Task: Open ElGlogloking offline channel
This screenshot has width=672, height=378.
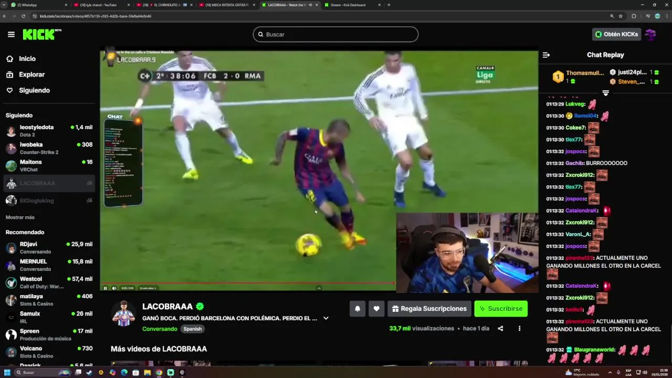Action: point(48,201)
